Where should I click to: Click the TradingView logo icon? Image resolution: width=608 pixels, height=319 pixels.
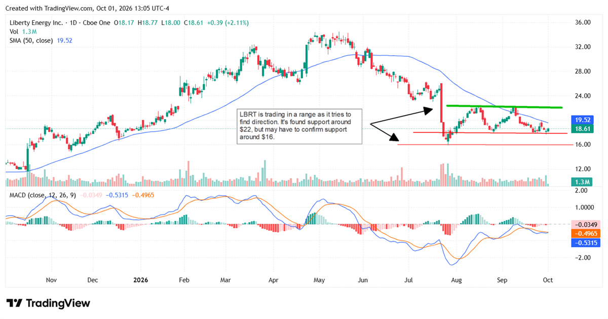tap(14, 303)
